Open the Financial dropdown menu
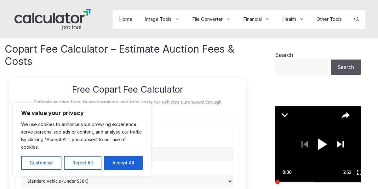The width and height of the screenshot is (378, 189). click(256, 19)
